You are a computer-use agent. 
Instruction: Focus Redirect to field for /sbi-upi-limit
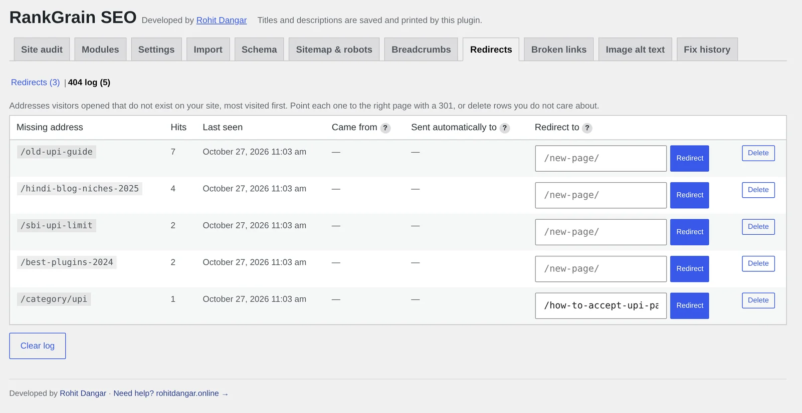[x=601, y=232]
